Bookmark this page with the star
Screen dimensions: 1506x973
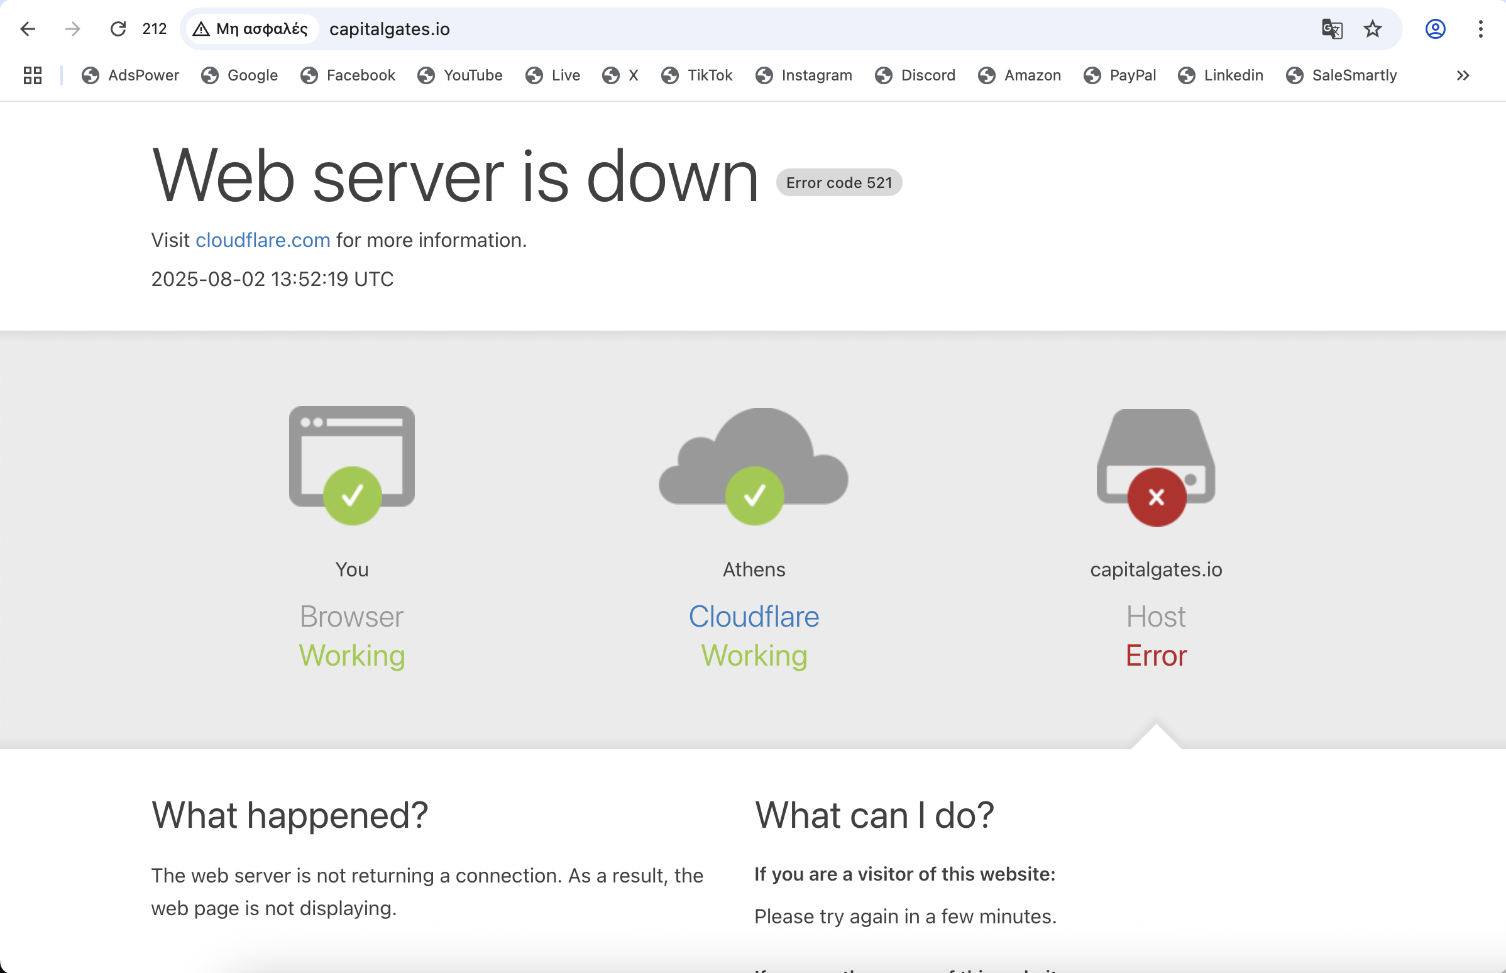click(1372, 29)
